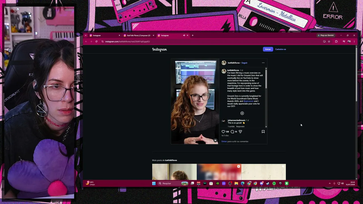
Task: Click the Instagram logo in the header
Action: pyautogui.click(x=159, y=49)
